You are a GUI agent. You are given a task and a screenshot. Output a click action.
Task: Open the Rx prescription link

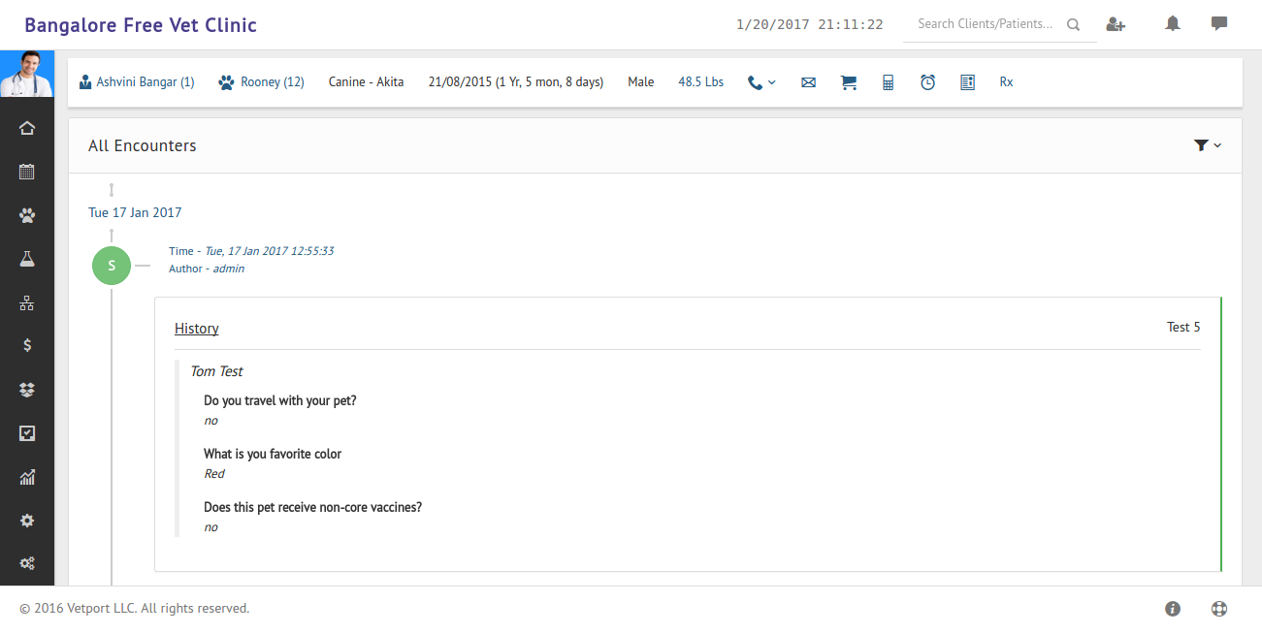(1006, 82)
